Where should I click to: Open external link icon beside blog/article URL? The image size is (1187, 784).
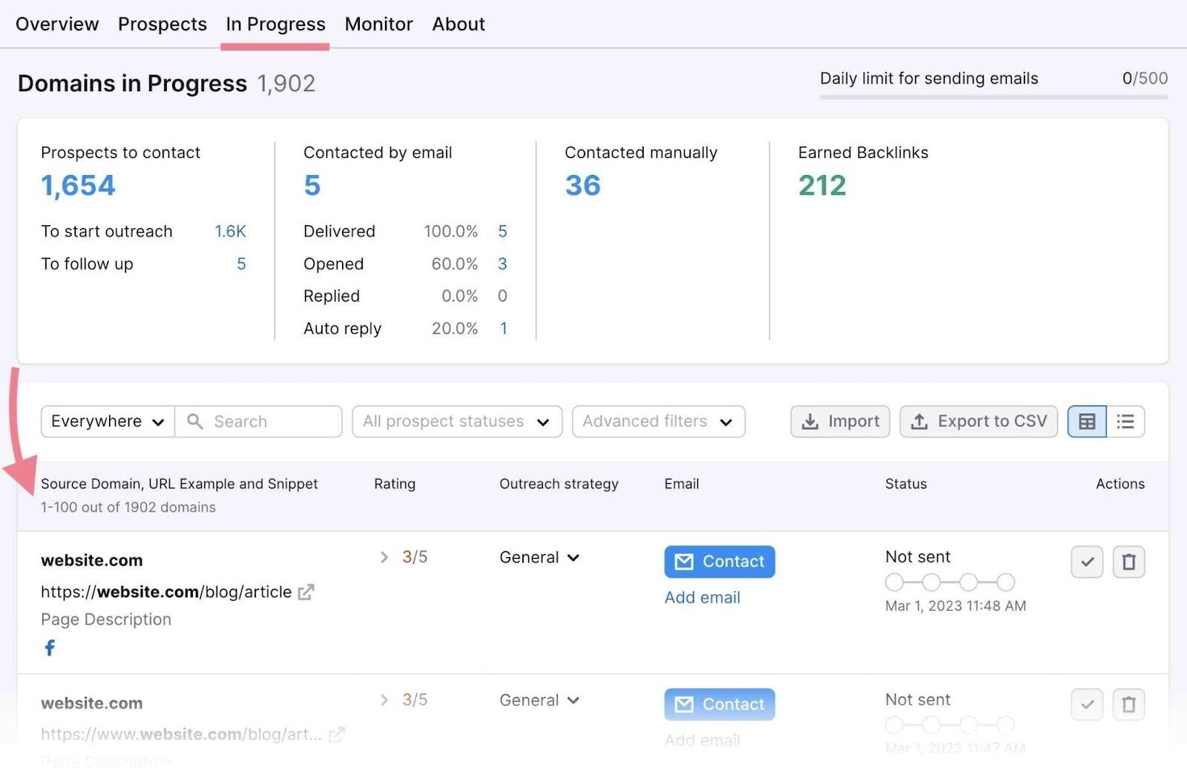click(x=306, y=592)
